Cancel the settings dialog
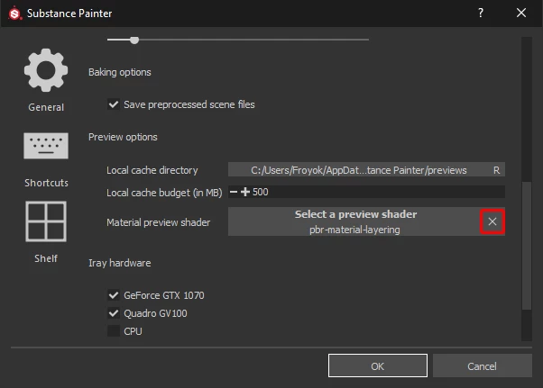543x388 pixels. point(482,365)
